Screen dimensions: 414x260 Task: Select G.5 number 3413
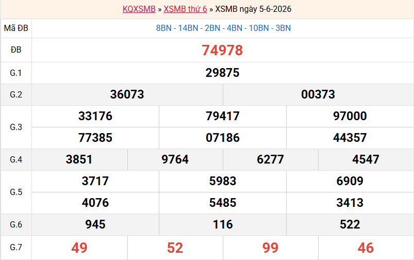click(x=350, y=203)
